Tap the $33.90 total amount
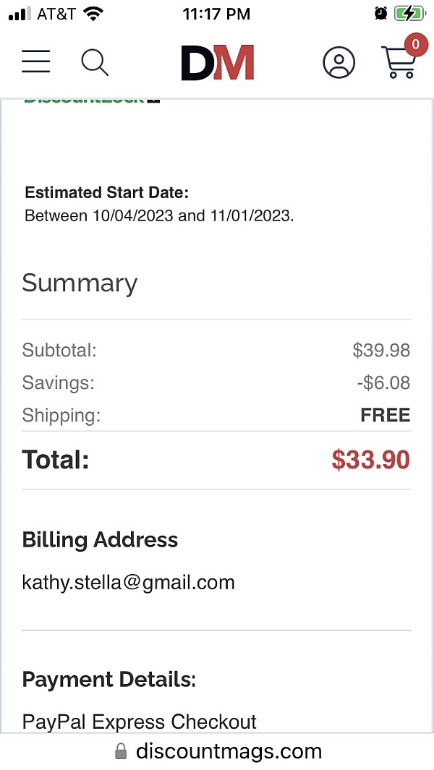Screen dimensions: 434x770 coord(370,460)
